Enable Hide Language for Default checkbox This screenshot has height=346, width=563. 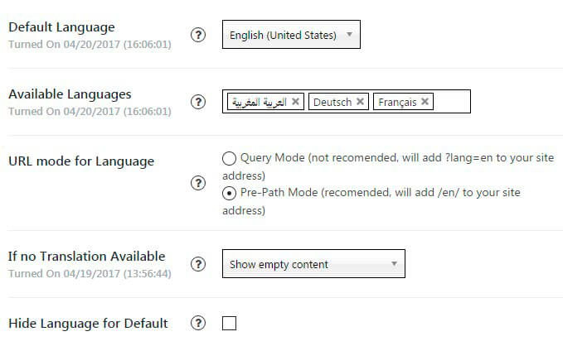pos(229,323)
